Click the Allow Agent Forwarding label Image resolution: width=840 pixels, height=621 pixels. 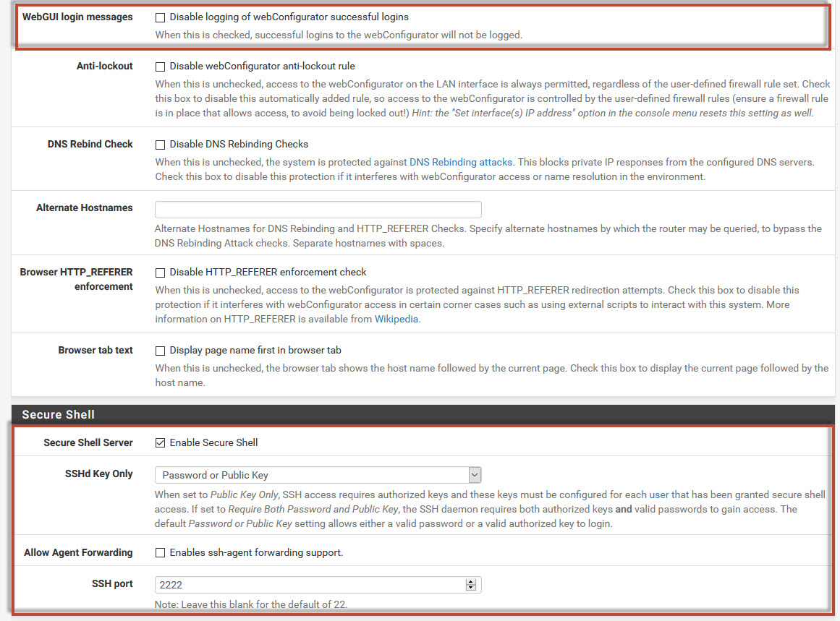pos(78,553)
